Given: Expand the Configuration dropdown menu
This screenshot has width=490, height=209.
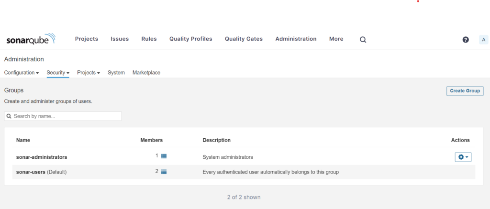Looking at the screenshot, I should click(x=22, y=73).
